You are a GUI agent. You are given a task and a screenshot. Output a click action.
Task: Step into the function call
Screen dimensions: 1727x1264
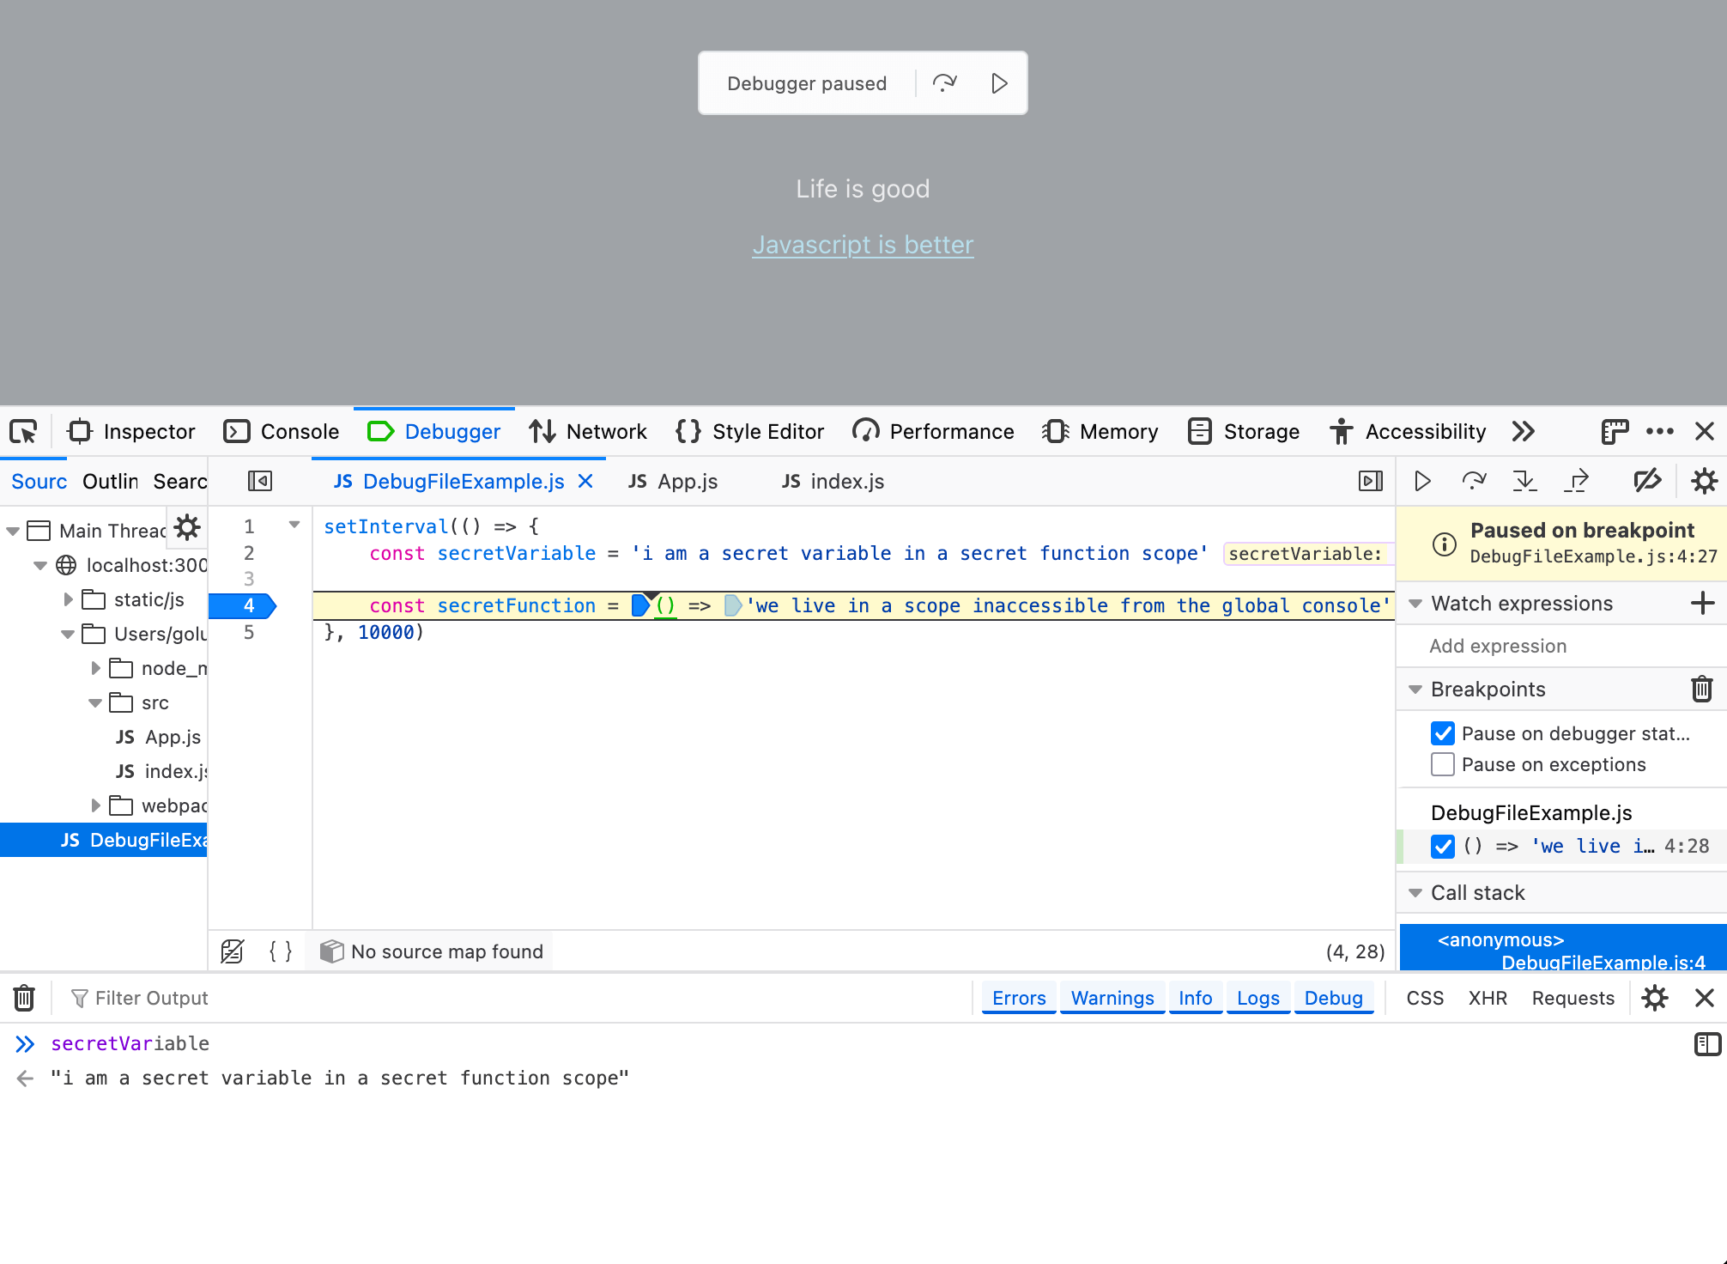coord(1525,481)
